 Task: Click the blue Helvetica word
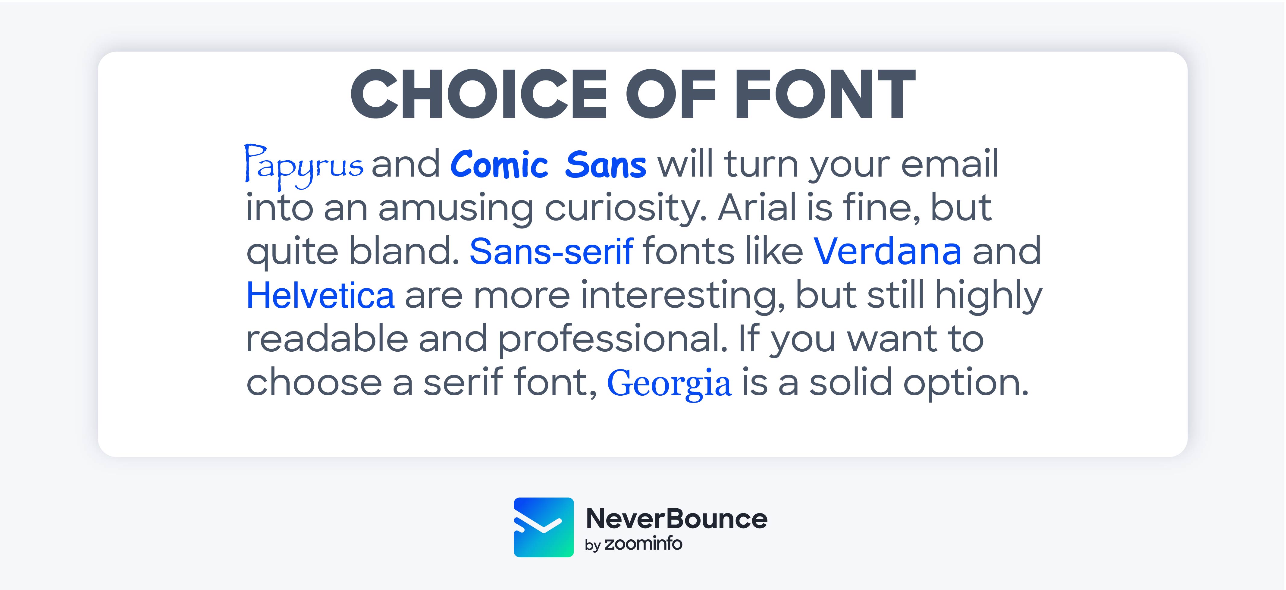pos(321,295)
